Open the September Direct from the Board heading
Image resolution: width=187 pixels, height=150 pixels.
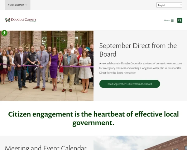pos(138,50)
